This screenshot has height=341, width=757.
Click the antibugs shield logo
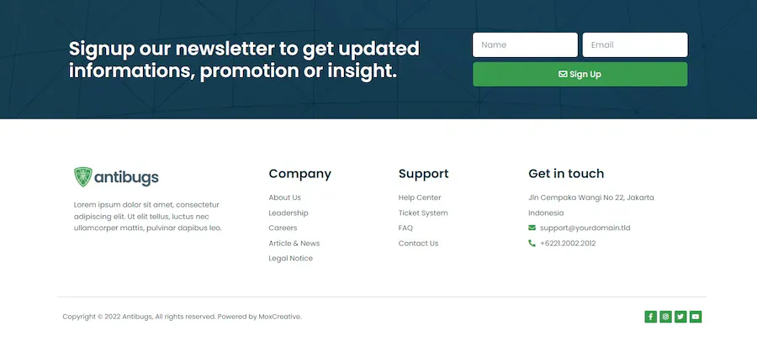[83, 177]
